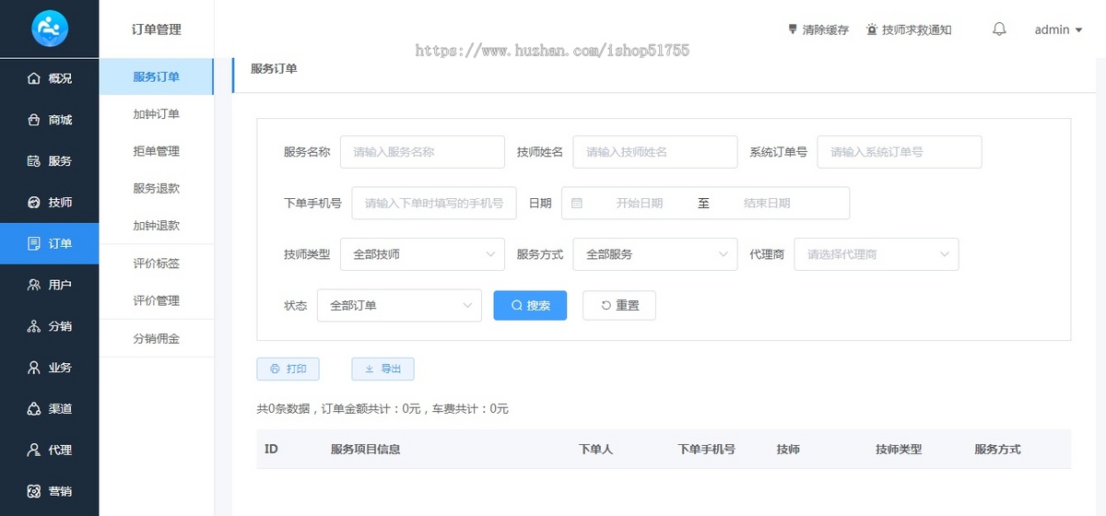Click the 代理 agent icon
The width and height of the screenshot is (1106, 516).
tap(34, 450)
